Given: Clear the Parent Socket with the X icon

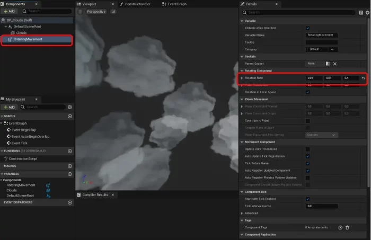Looking at the screenshot, I should (x=335, y=64).
